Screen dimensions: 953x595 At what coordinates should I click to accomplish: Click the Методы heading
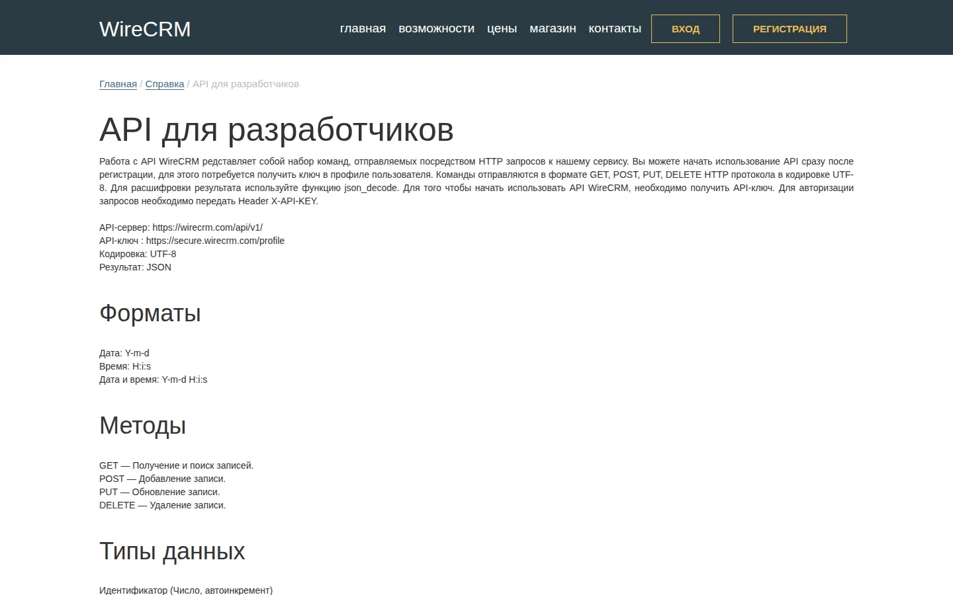(x=142, y=425)
